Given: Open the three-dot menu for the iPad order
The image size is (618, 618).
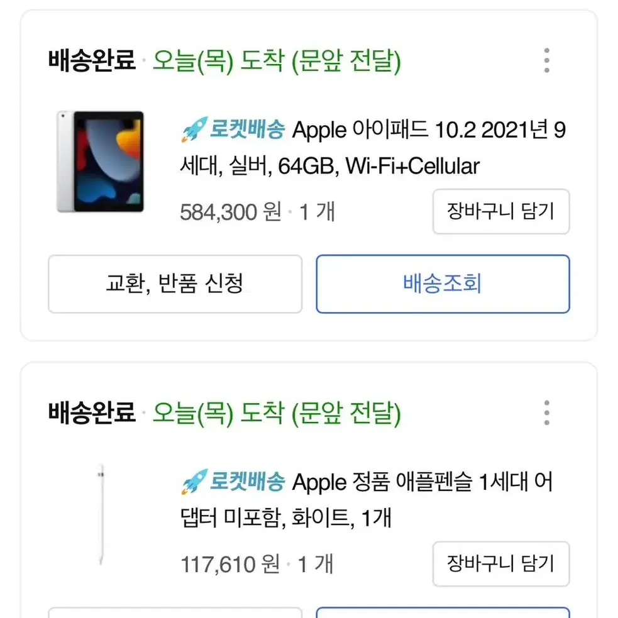Looking at the screenshot, I should pyautogui.click(x=546, y=60).
